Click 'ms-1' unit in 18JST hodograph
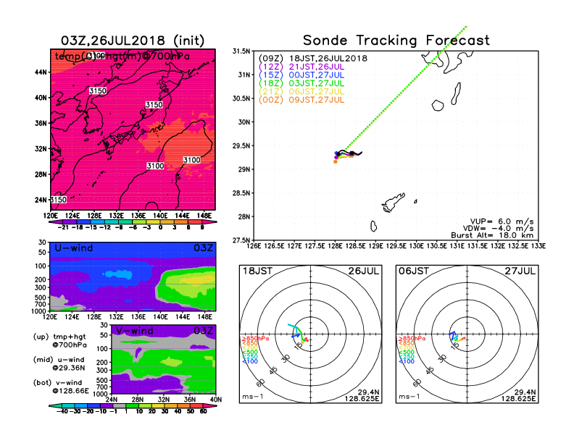 coord(253,397)
